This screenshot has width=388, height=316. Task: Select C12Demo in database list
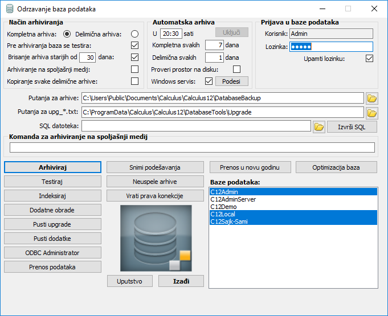click(223, 207)
